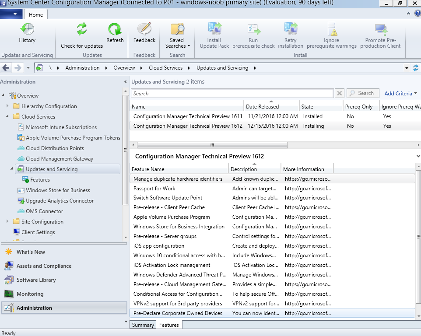Viewport: 421px width, 336px height.
Task: Click Cloud Services in the breadcrumb
Action: 166,68
